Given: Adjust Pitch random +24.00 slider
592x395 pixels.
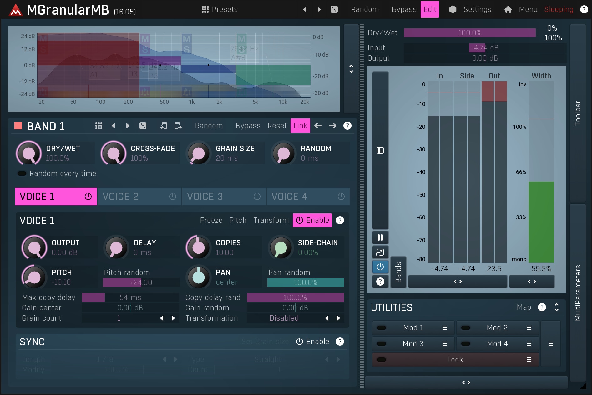Looking at the screenshot, I should click(x=141, y=282).
